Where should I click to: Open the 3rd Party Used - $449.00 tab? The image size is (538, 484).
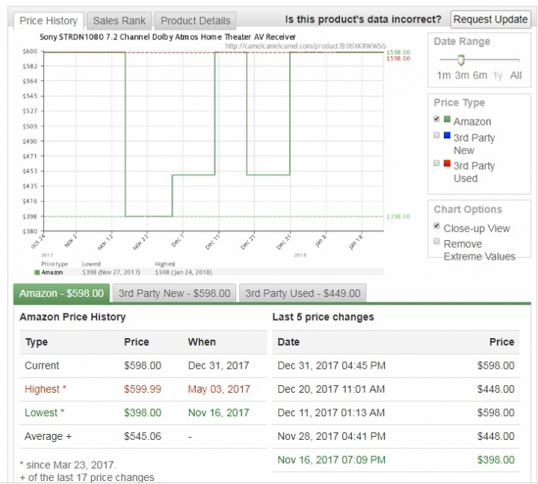pos(303,293)
